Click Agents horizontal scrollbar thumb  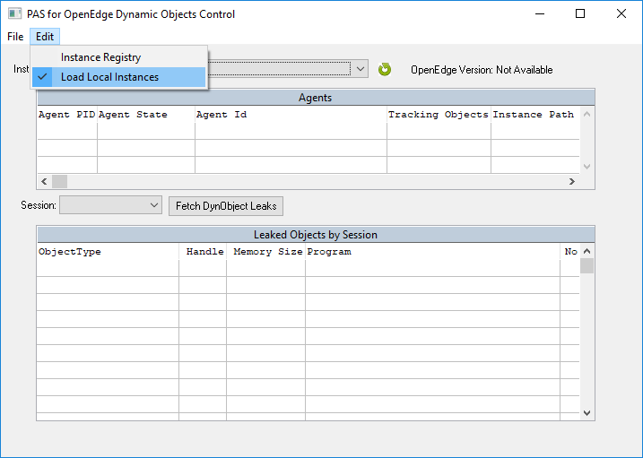coord(59,181)
